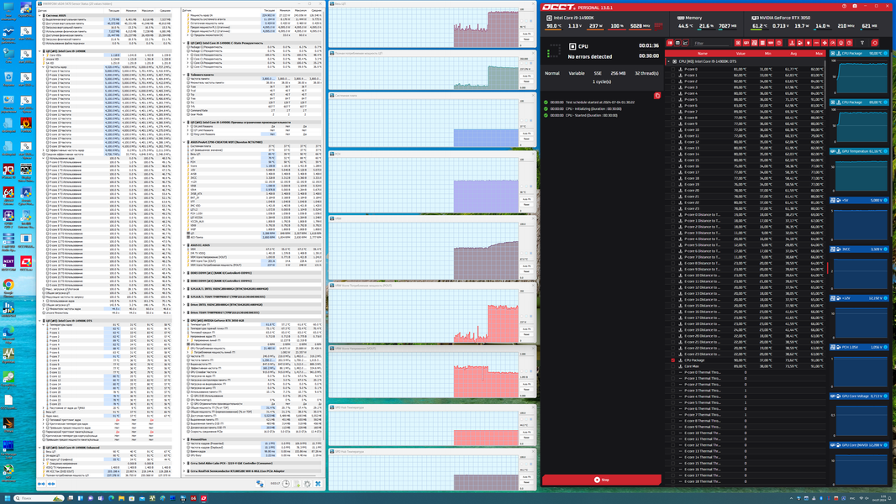This screenshot has width=896, height=504.
Task: Click HWiNFO navigate-left arrows button
Action: [x=41, y=484]
